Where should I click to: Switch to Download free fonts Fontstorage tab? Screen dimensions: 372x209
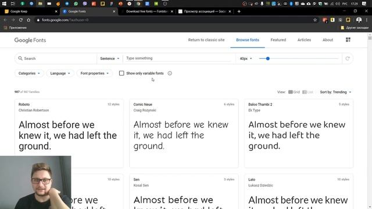tap(146, 12)
